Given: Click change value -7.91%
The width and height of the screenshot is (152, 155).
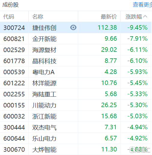Looking at the screenshot, I should point(137,39).
